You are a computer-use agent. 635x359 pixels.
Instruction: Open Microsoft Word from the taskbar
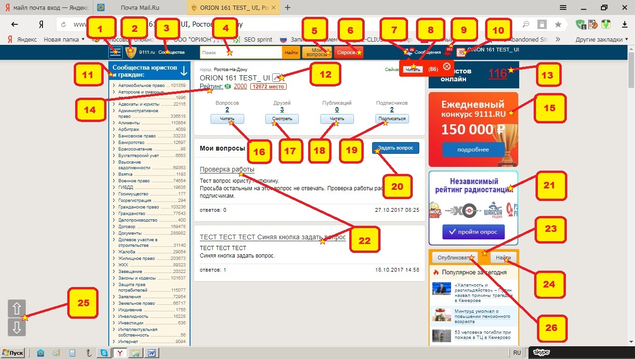pos(152,353)
